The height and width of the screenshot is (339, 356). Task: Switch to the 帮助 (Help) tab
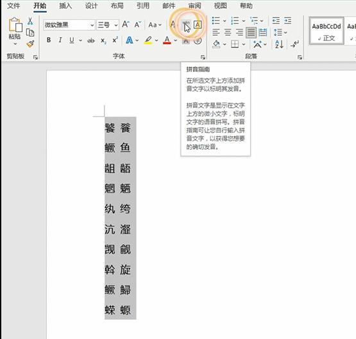point(246,6)
